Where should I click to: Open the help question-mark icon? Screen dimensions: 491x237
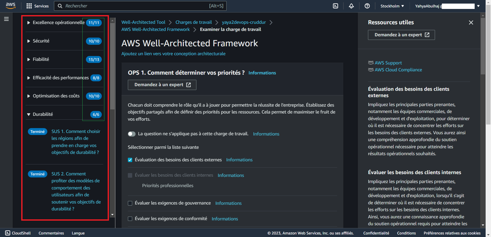click(x=367, y=6)
